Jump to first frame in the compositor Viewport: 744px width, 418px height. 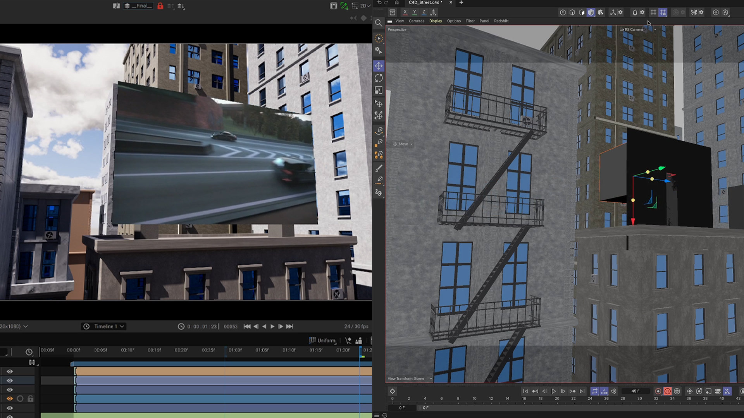tap(247, 326)
